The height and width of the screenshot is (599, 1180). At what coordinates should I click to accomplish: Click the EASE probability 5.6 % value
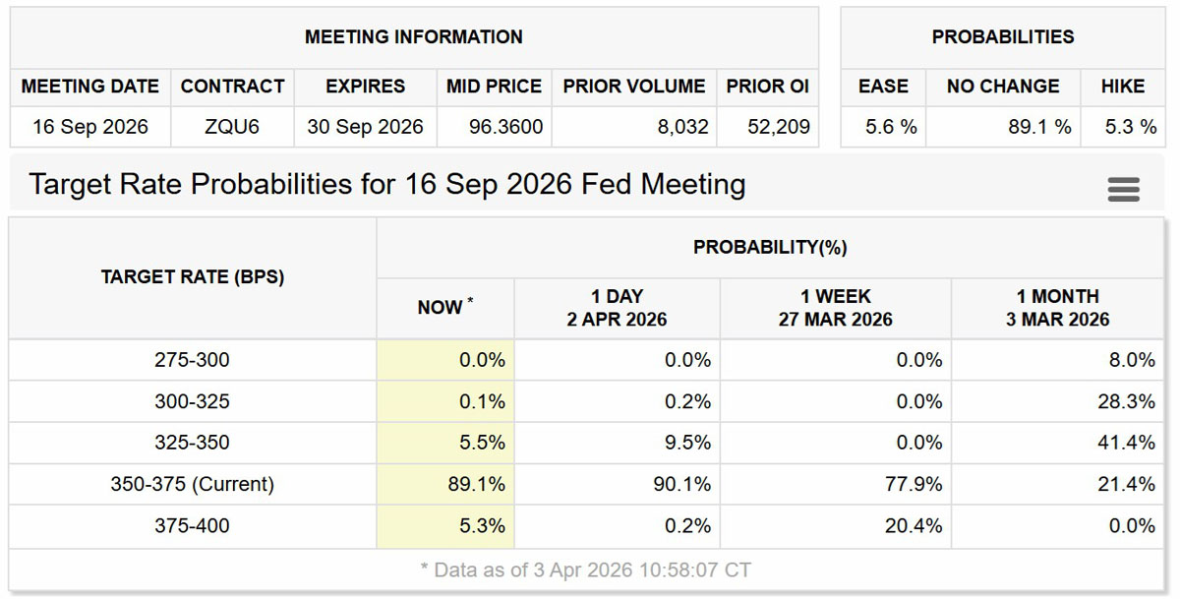tap(893, 127)
